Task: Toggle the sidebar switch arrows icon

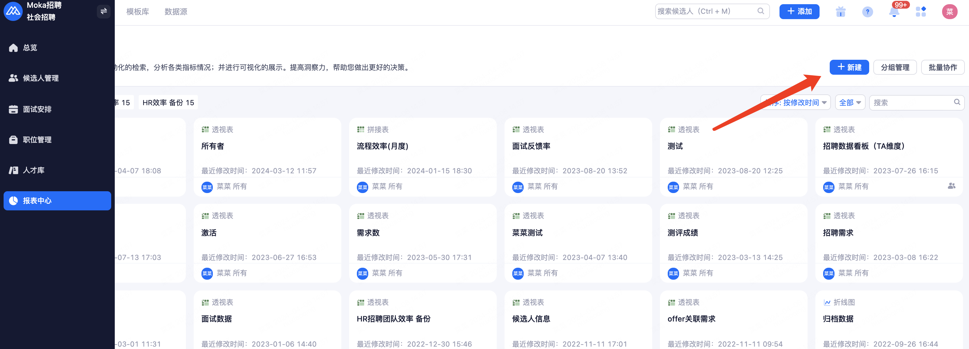Action: coord(104,11)
